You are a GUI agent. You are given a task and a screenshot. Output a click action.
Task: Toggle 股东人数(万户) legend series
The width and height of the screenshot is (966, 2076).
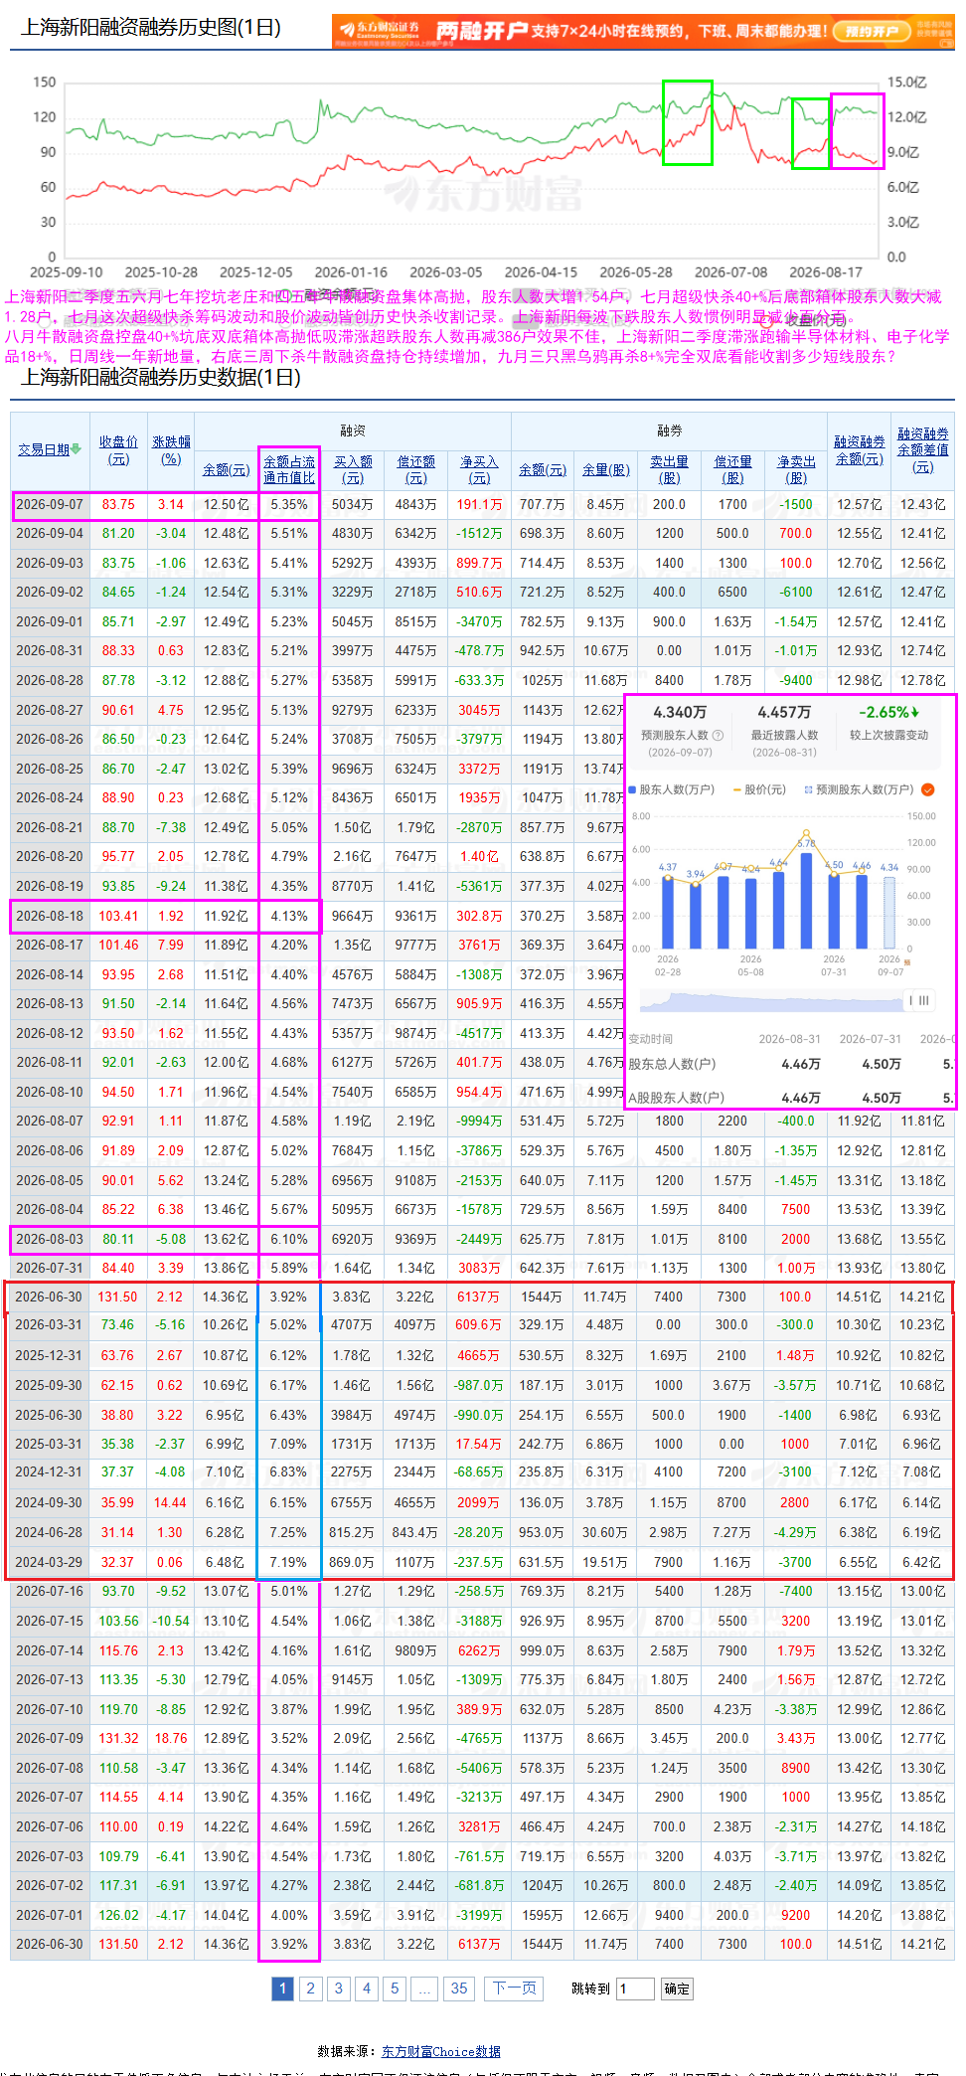(x=672, y=789)
